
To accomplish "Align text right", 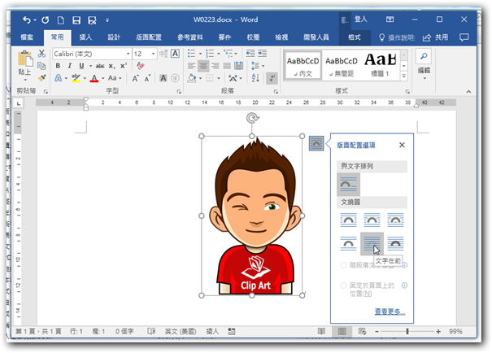I will (x=216, y=66).
